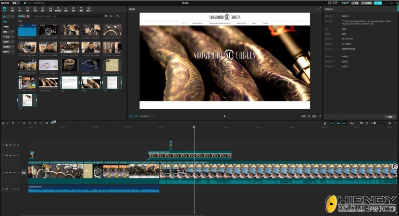Image resolution: width=399 pixels, height=216 pixels.
Task: Click the white playhead marker on the timeline ruler
Action: (194, 127)
